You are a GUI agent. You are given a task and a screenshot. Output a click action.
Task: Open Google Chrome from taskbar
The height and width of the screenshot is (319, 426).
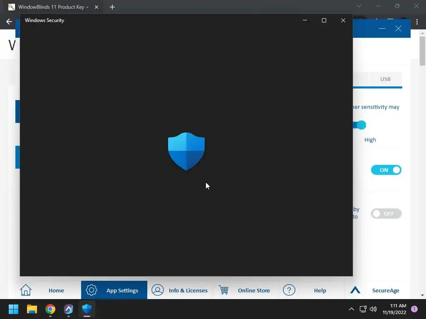click(50, 309)
